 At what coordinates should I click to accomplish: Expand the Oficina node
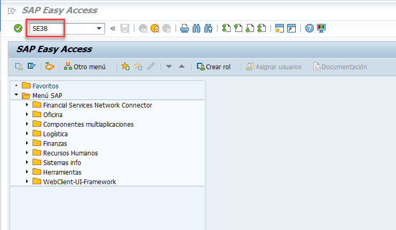27,114
